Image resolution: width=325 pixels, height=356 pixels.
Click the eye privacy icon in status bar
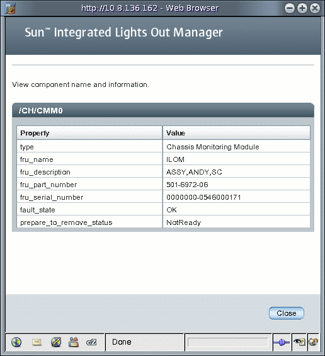(x=299, y=342)
